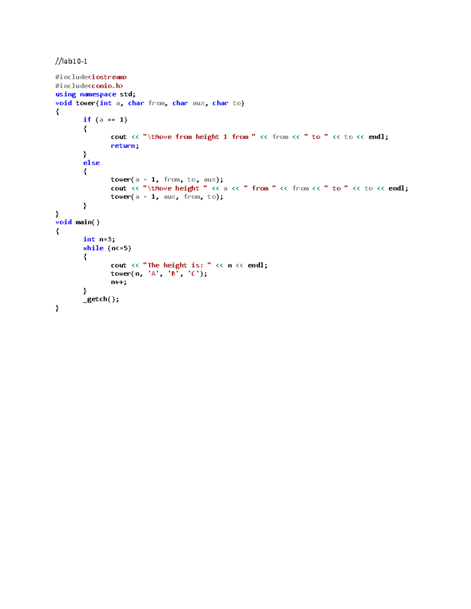471x609 pixels.
Task: Select the return statement inside the if block
Action: point(124,145)
